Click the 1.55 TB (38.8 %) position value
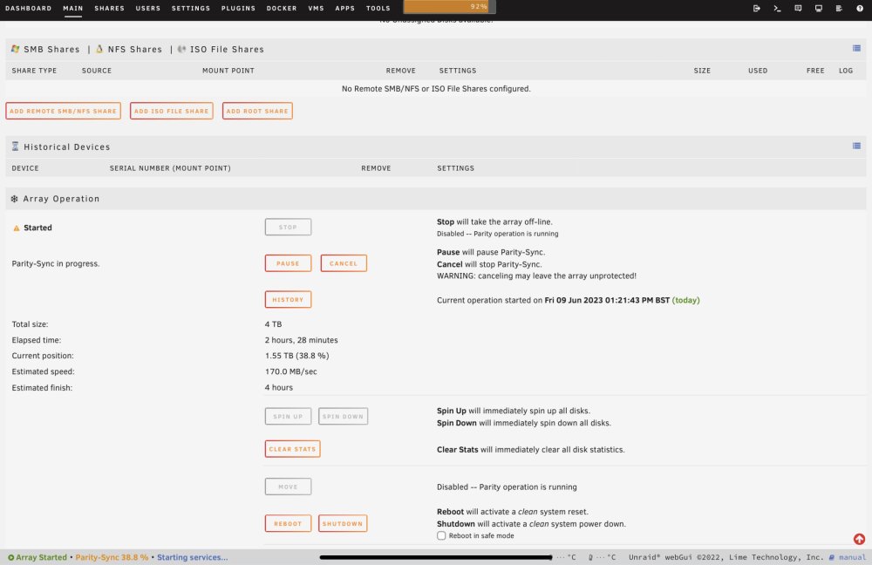The width and height of the screenshot is (872, 565). coord(297,356)
